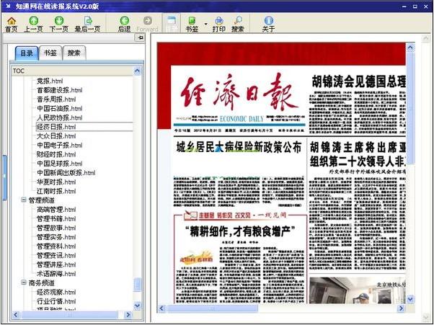The height and width of the screenshot is (325, 434).
Task: Click the 后退 back icon
Action: coord(124,24)
